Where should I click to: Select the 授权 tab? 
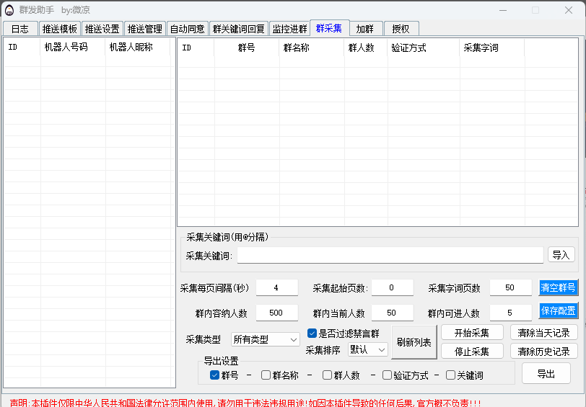pyautogui.click(x=401, y=29)
